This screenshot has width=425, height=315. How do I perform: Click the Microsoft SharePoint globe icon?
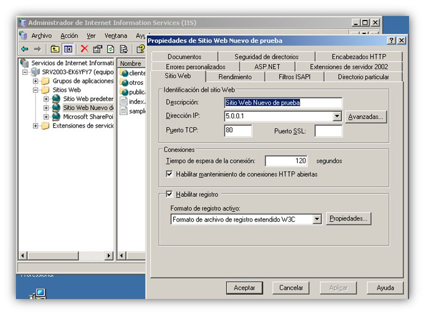[56, 116]
